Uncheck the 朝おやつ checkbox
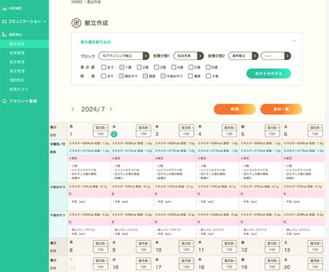This screenshot has height=272, width=329. tap(121, 76)
